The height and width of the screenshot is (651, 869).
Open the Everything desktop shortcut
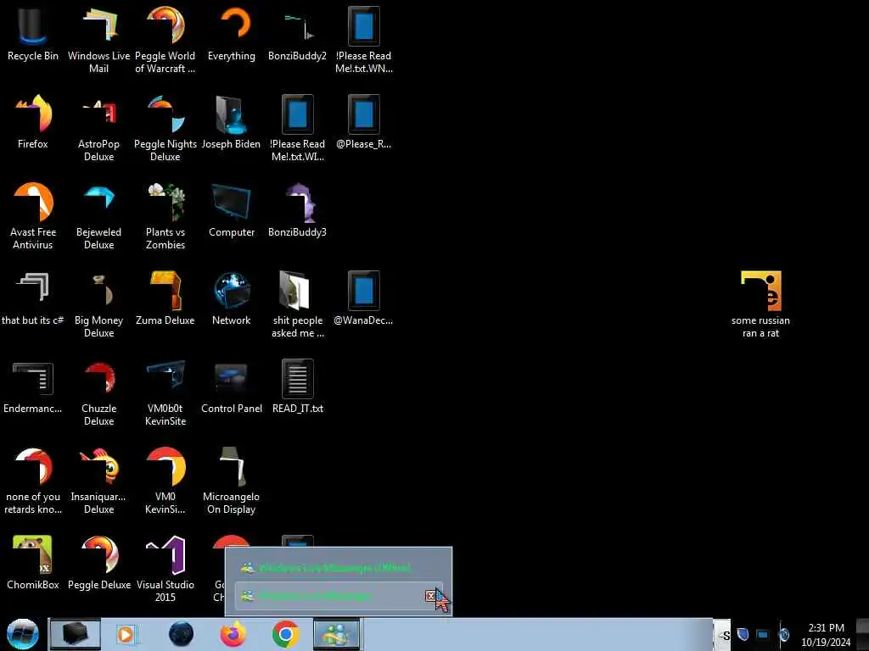point(232,33)
